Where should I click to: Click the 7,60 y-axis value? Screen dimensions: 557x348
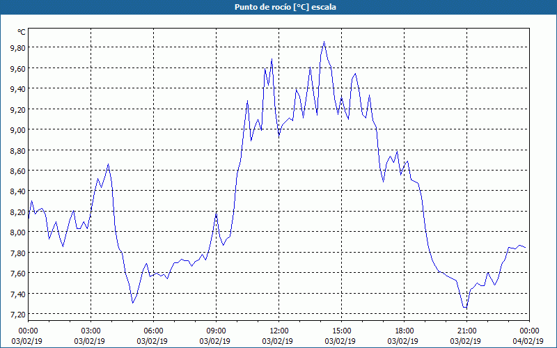coord(18,273)
